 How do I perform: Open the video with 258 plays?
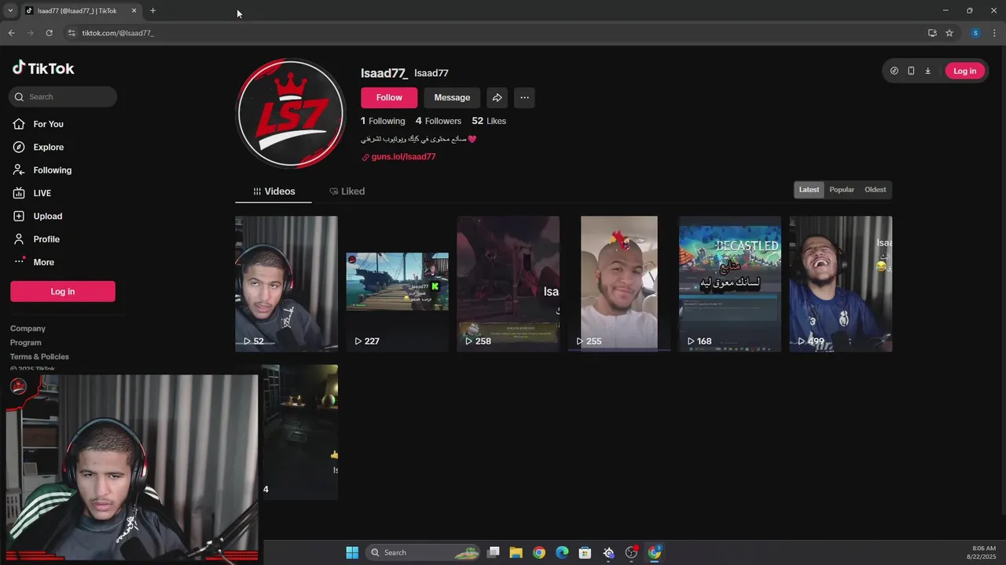point(508,284)
